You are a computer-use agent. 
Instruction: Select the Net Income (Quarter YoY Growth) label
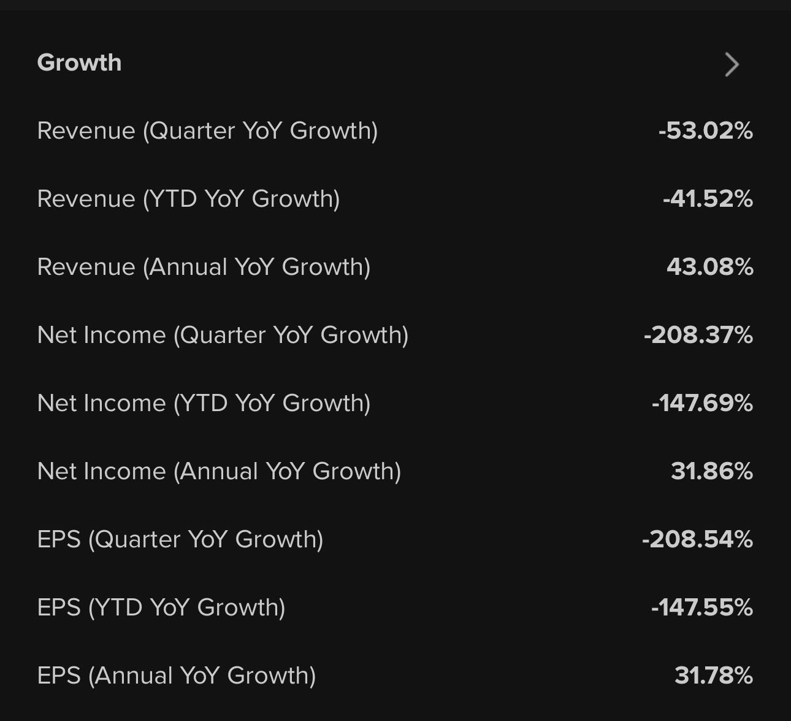point(223,335)
